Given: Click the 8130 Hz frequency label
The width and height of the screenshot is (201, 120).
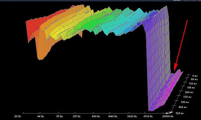Looking at the screenshot, I should pos(148,116).
